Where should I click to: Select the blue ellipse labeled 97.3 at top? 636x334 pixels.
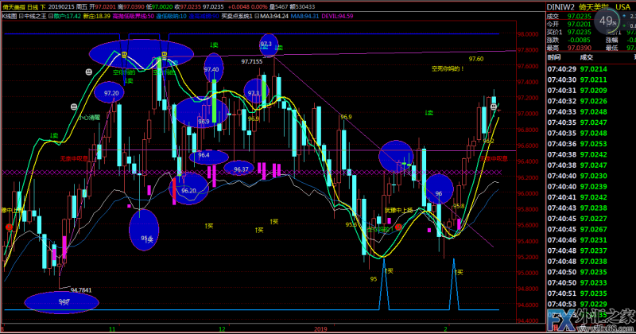tap(267, 45)
